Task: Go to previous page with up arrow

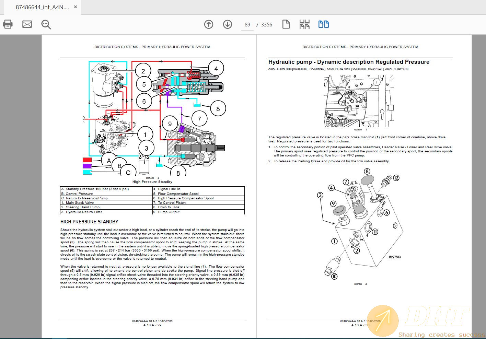Action: click(x=209, y=24)
